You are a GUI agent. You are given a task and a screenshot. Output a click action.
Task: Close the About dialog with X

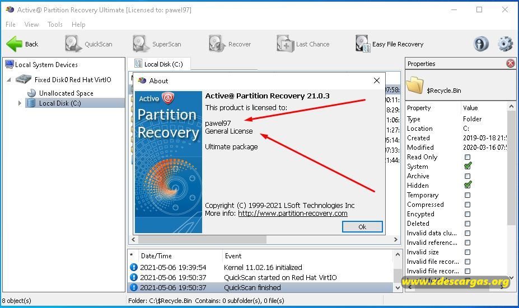pos(377,80)
